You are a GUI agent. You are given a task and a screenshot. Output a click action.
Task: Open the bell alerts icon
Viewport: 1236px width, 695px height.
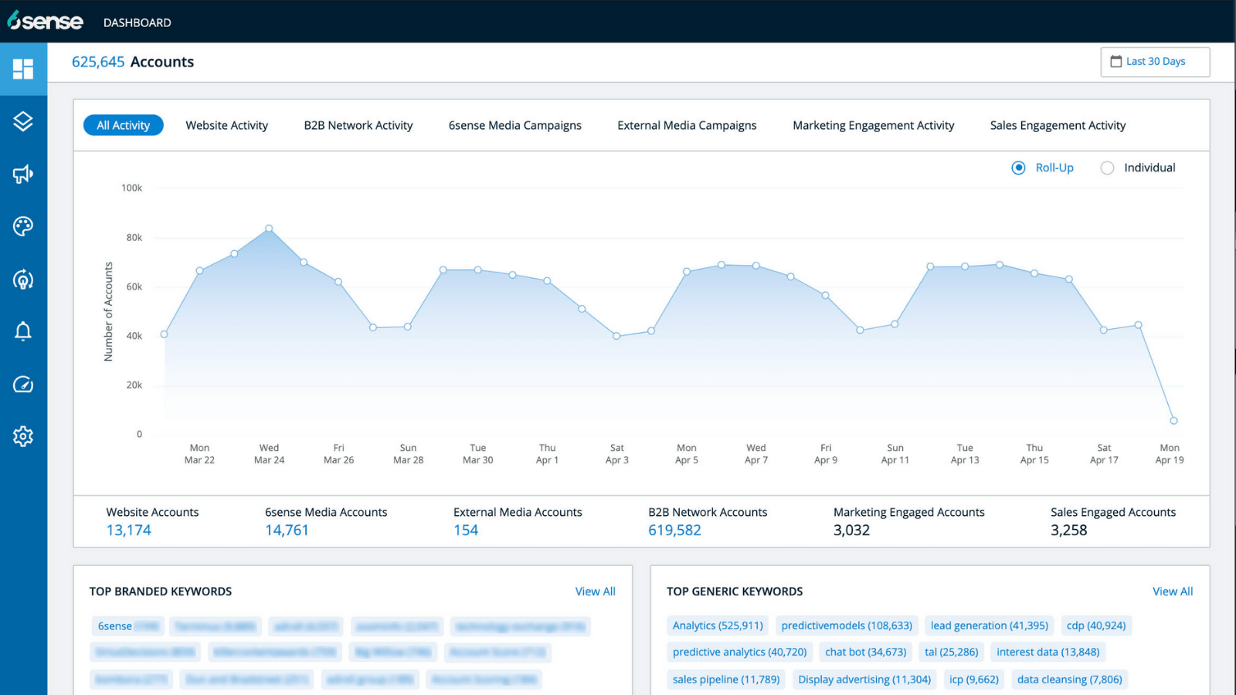[23, 331]
